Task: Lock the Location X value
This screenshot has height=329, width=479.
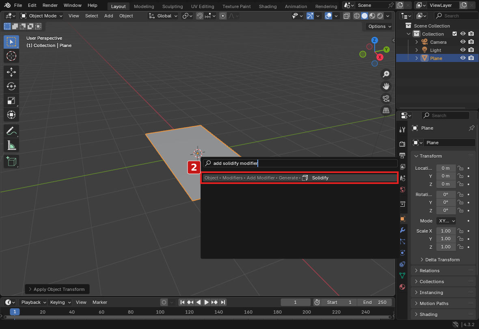Action: 460,168
